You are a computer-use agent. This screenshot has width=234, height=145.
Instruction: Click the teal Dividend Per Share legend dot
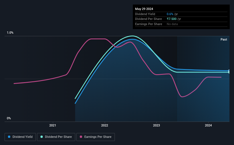pyautogui.click(x=42, y=137)
